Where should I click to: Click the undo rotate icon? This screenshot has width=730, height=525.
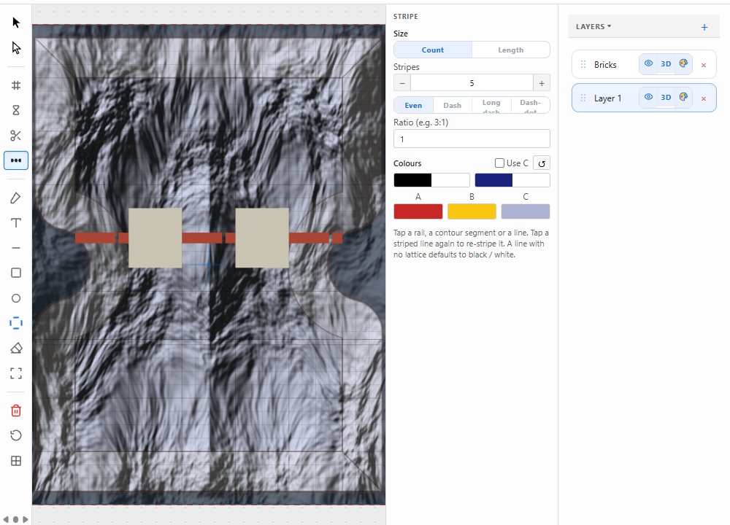click(x=16, y=436)
